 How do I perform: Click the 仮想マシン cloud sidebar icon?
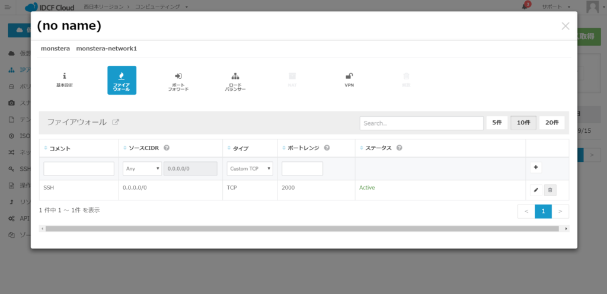pos(12,53)
